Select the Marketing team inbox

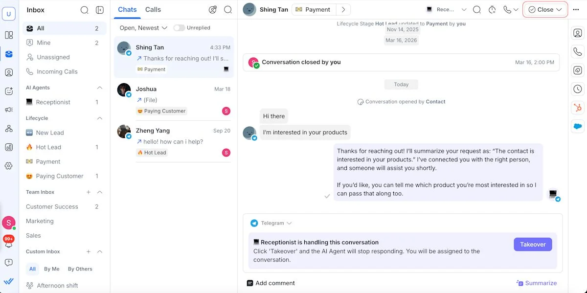64,221
